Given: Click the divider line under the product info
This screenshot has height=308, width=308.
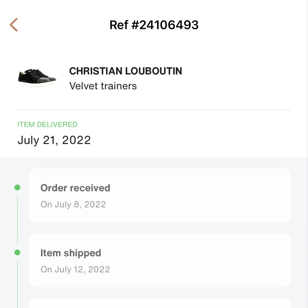Looking at the screenshot, I should (154, 110).
